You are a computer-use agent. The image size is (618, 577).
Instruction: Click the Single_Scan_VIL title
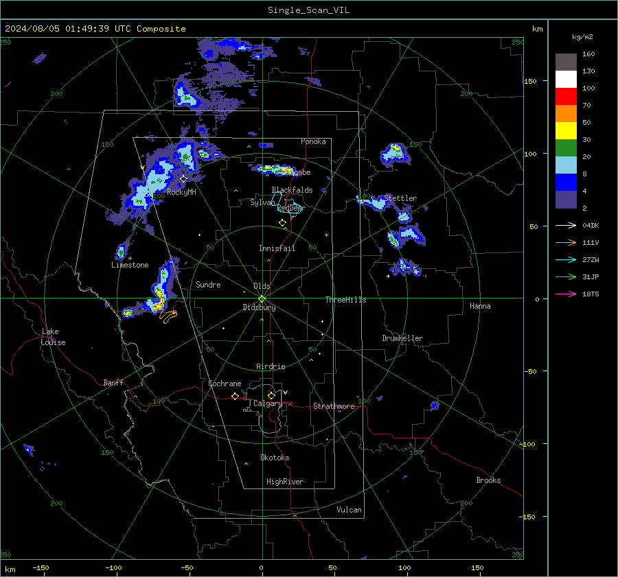(x=308, y=10)
